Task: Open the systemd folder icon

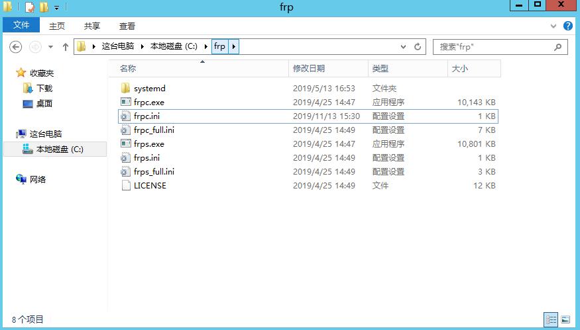Action: coord(125,88)
